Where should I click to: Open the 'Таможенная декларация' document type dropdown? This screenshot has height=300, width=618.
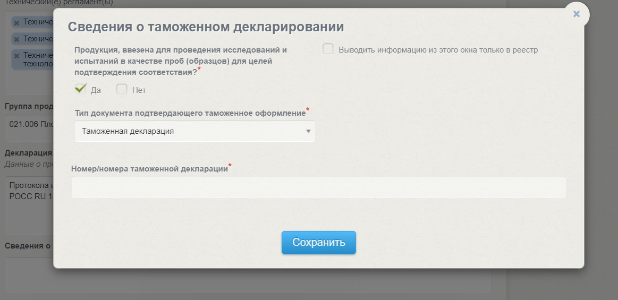[x=194, y=131]
